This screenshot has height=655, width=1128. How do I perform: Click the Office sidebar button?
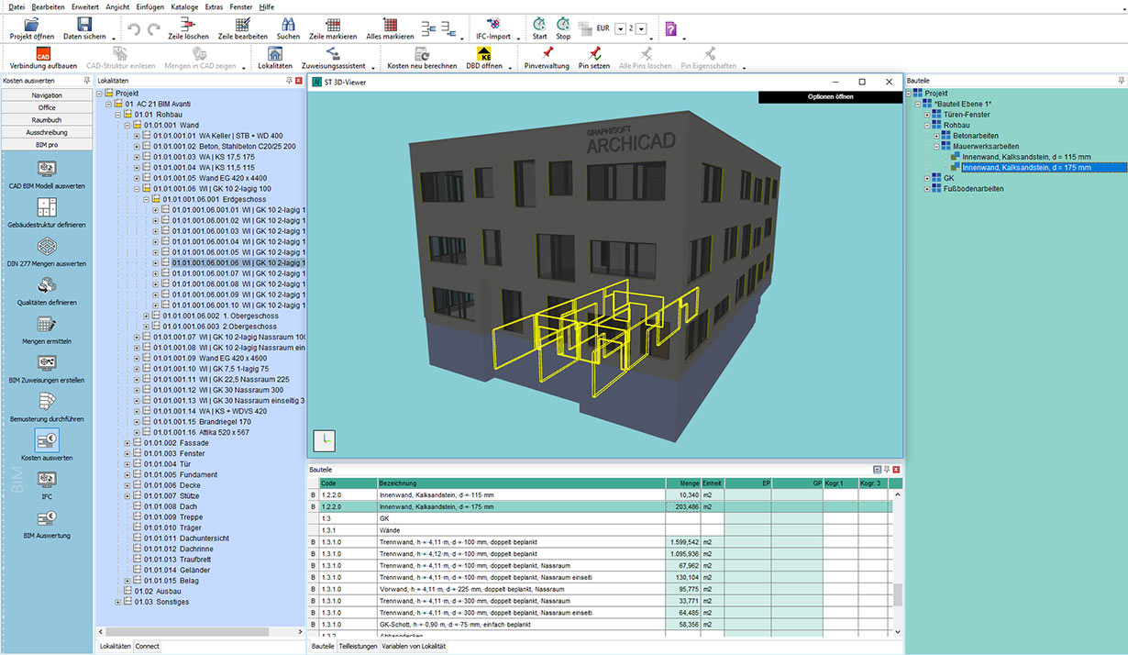click(47, 107)
